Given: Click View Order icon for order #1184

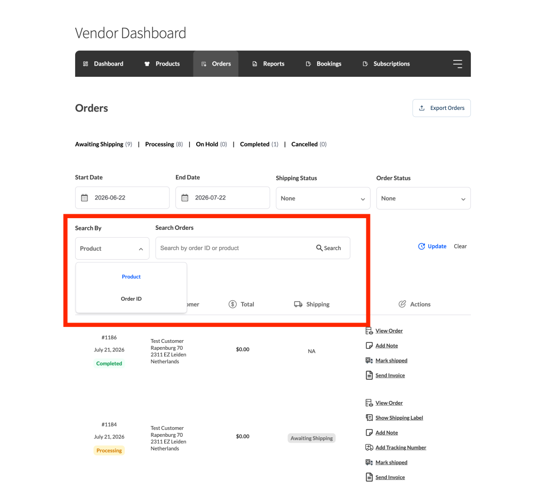Looking at the screenshot, I should 369,403.
